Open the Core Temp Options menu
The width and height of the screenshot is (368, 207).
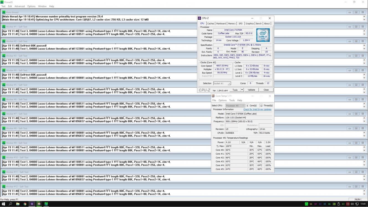(223, 100)
